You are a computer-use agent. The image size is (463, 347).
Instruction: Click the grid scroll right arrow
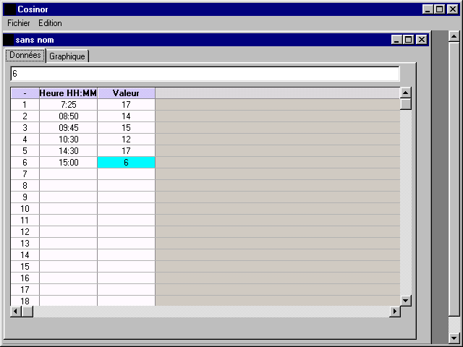click(x=395, y=312)
